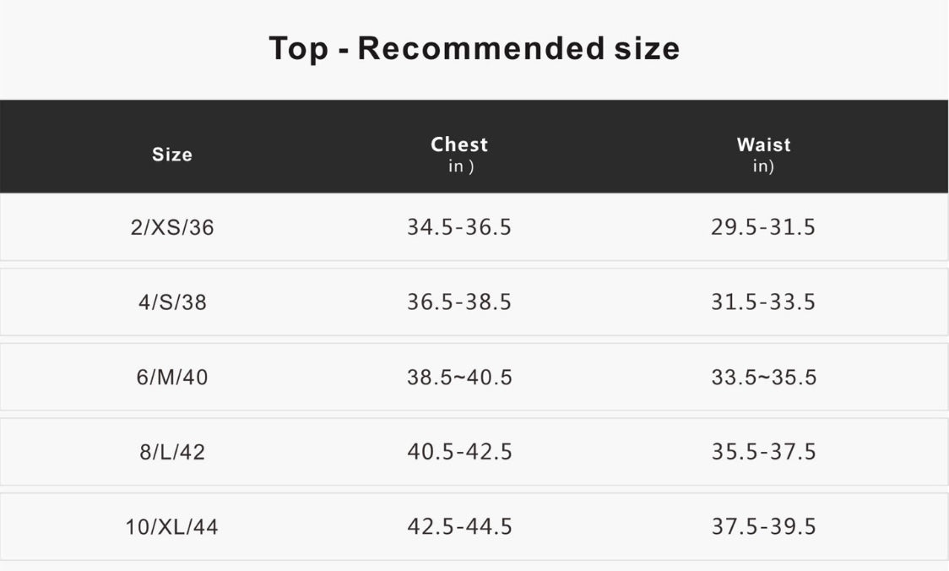This screenshot has width=949, height=571.
Task: Select chest value 40.5-42.5
Action: tap(459, 452)
